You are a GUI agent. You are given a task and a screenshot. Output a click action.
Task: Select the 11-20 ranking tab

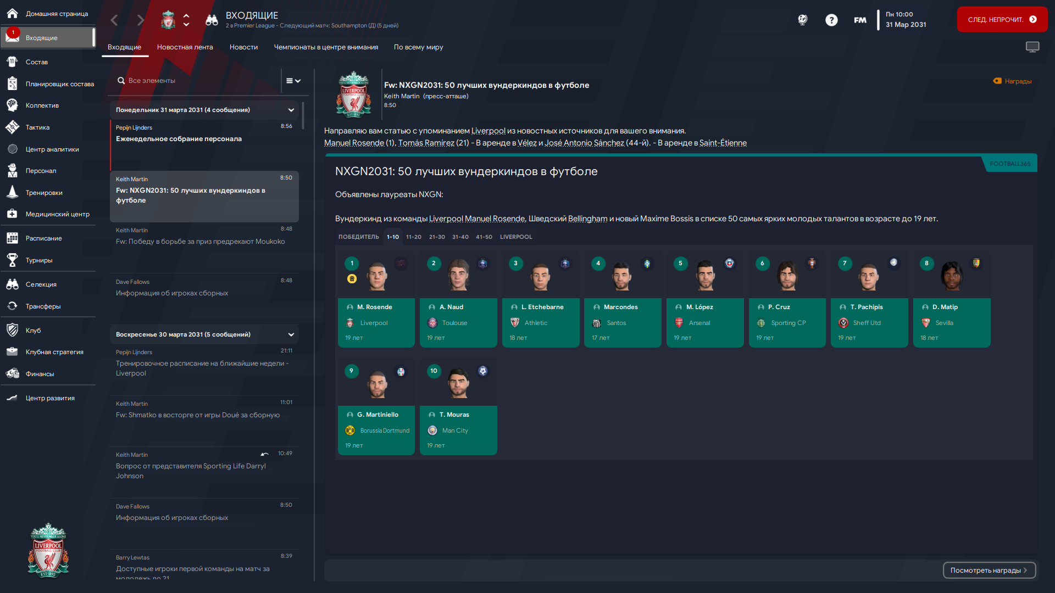tap(413, 237)
